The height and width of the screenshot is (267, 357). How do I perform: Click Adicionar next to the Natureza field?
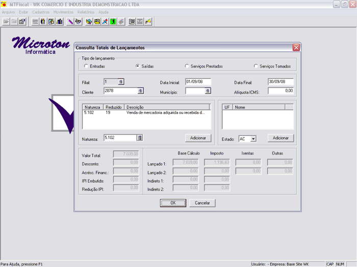pos(198,138)
